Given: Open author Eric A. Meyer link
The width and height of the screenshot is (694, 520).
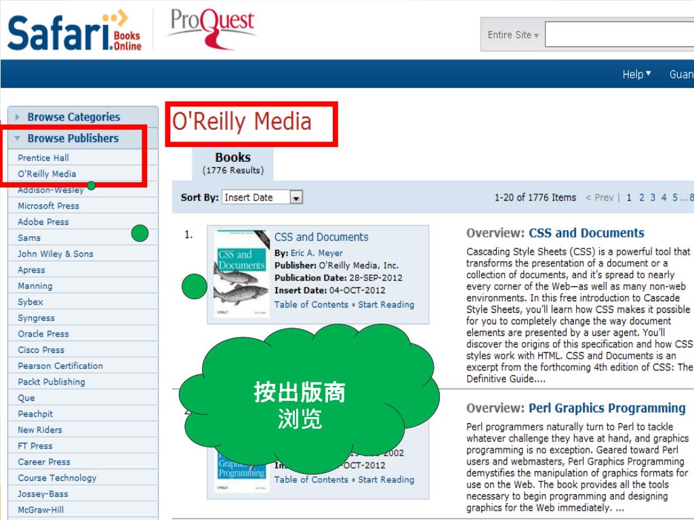Looking at the screenshot, I should (317, 253).
